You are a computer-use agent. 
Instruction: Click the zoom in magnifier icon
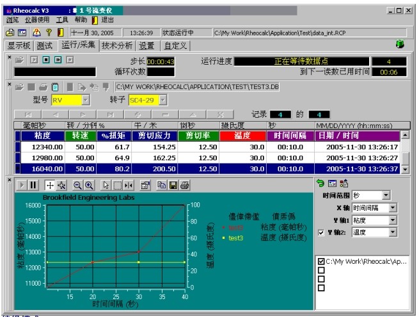click(x=89, y=185)
